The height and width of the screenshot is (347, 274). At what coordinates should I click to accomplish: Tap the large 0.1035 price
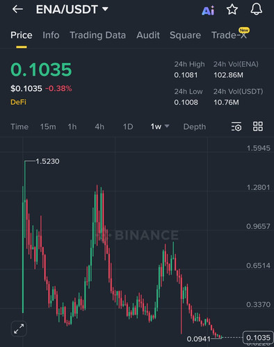click(41, 69)
